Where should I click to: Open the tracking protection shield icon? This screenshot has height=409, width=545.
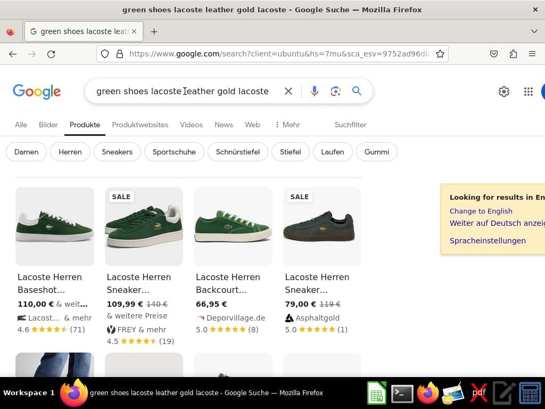coord(105,54)
